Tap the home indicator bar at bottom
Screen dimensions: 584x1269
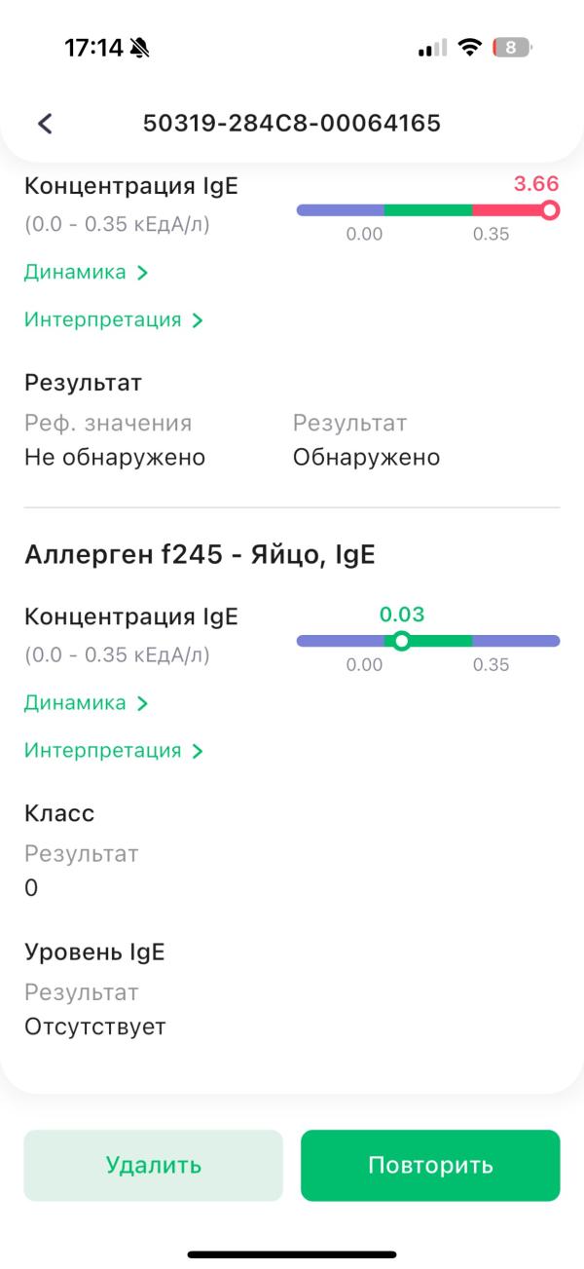[x=292, y=1254]
